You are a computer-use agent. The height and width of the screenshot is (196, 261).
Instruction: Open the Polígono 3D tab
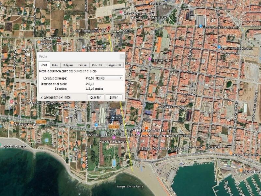pos(114,65)
